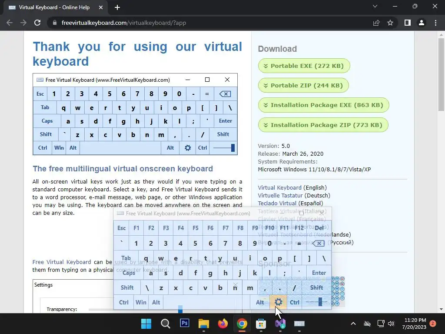Tap the number 5 key on floating keyboard
The width and height of the screenshot is (445, 334).
[x=195, y=244]
